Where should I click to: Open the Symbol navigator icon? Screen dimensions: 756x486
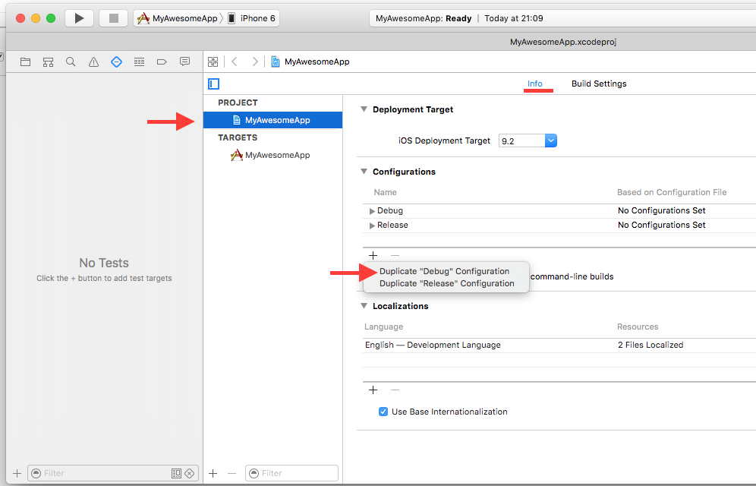(49, 62)
